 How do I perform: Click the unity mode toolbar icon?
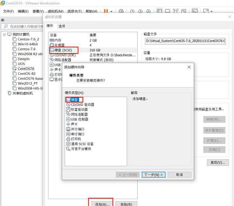tap(183, 11)
